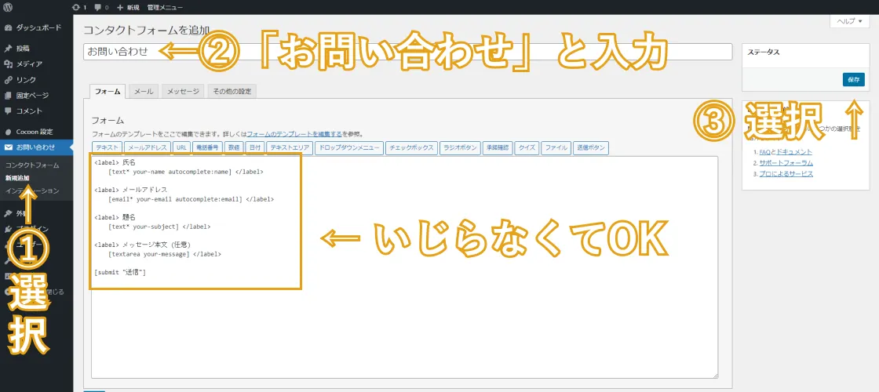Click 管理メニュー in the admin bar
Image resolution: width=879 pixels, height=392 pixels.
coord(165,7)
